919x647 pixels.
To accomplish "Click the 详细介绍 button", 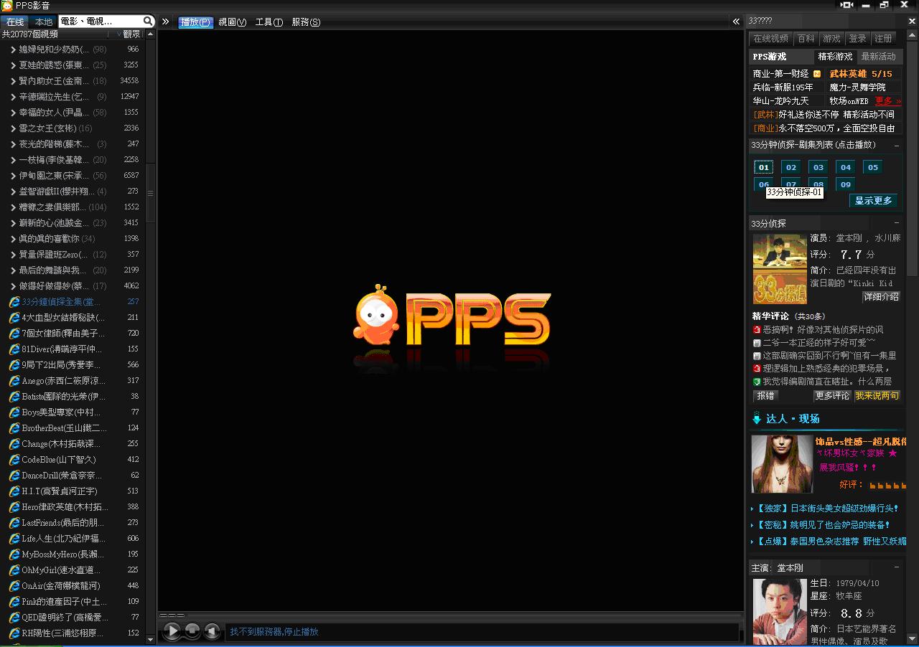I will pos(881,296).
